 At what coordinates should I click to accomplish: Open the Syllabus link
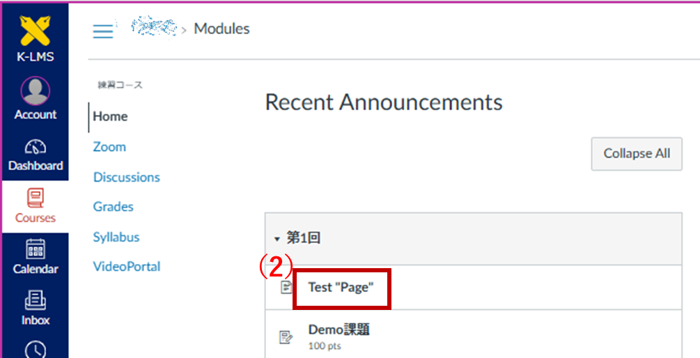116,237
